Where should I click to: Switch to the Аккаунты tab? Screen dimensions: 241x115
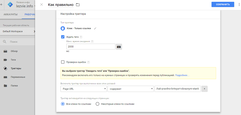point(10,14)
